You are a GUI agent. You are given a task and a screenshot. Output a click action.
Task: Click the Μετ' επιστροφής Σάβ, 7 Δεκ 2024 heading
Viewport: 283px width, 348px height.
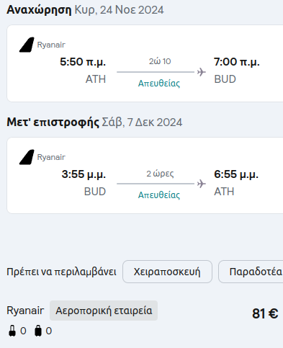click(94, 122)
